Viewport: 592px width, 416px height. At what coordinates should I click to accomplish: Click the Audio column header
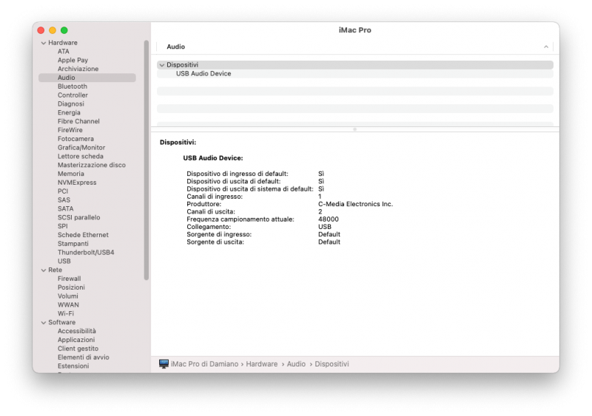pos(354,47)
